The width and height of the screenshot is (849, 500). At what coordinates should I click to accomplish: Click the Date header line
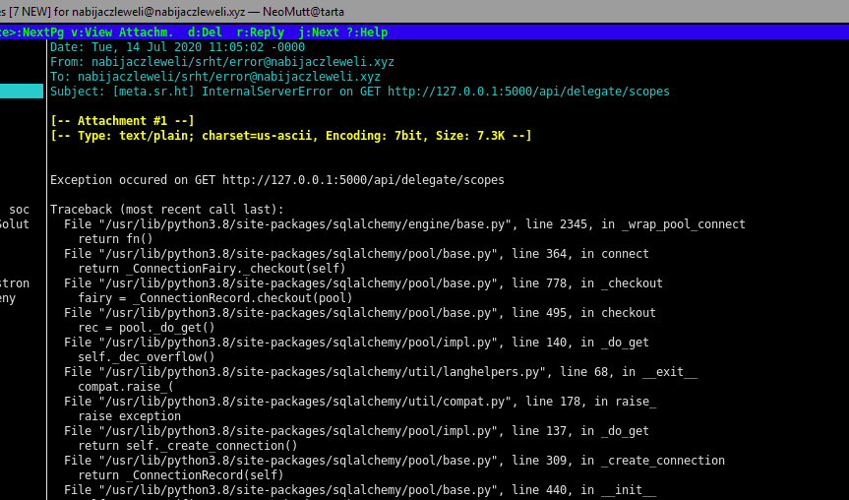177,47
